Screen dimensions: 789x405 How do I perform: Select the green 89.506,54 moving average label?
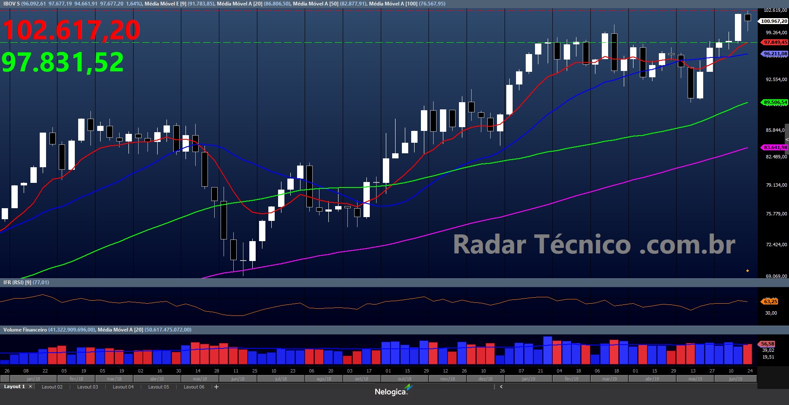(775, 102)
